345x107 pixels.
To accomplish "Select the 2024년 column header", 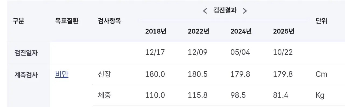I will [x=241, y=31].
